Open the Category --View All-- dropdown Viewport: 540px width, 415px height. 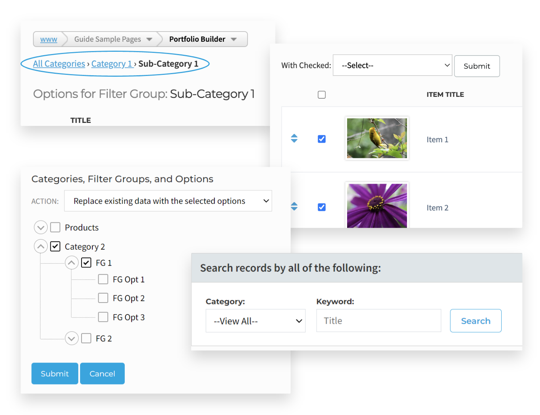(x=255, y=321)
